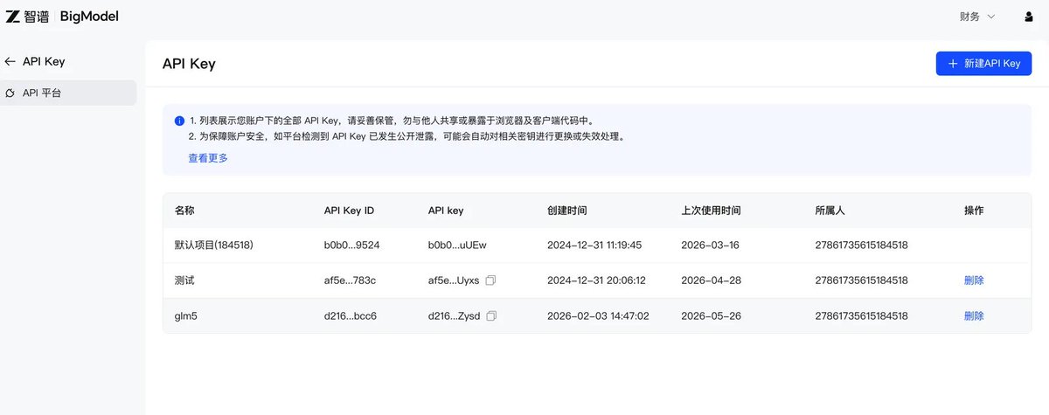The width and height of the screenshot is (1049, 415).
Task: Click the 所属人 column header
Action: (830, 211)
